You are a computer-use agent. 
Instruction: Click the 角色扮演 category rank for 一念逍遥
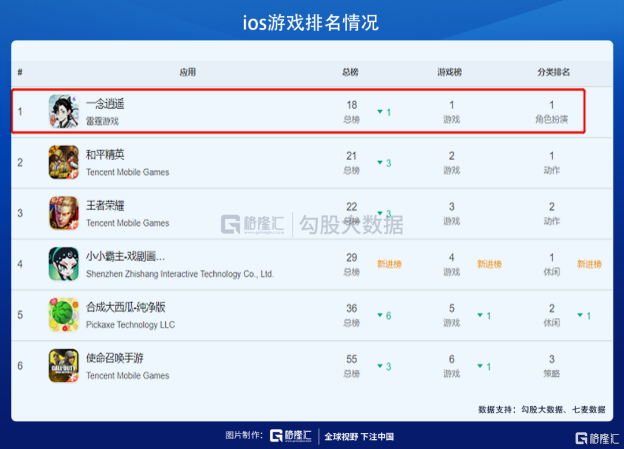point(552,112)
